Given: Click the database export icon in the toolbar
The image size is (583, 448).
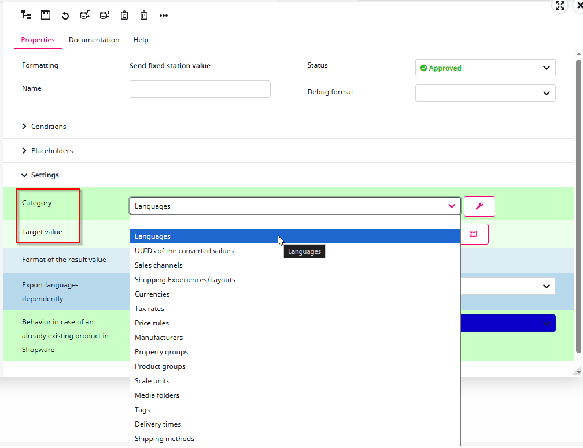Looking at the screenshot, I should [85, 15].
